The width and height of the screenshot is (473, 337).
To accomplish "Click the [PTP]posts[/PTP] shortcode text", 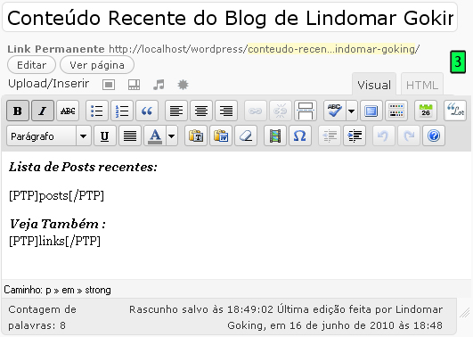I will [x=56, y=195].
